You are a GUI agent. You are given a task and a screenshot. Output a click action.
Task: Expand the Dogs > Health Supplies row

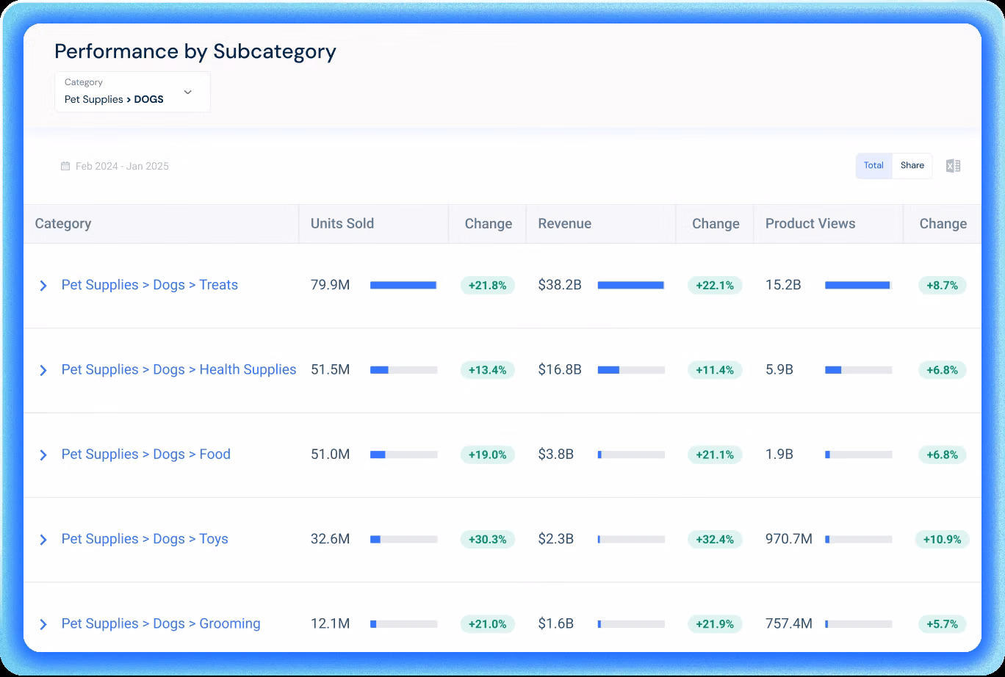[x=43, y=370]
